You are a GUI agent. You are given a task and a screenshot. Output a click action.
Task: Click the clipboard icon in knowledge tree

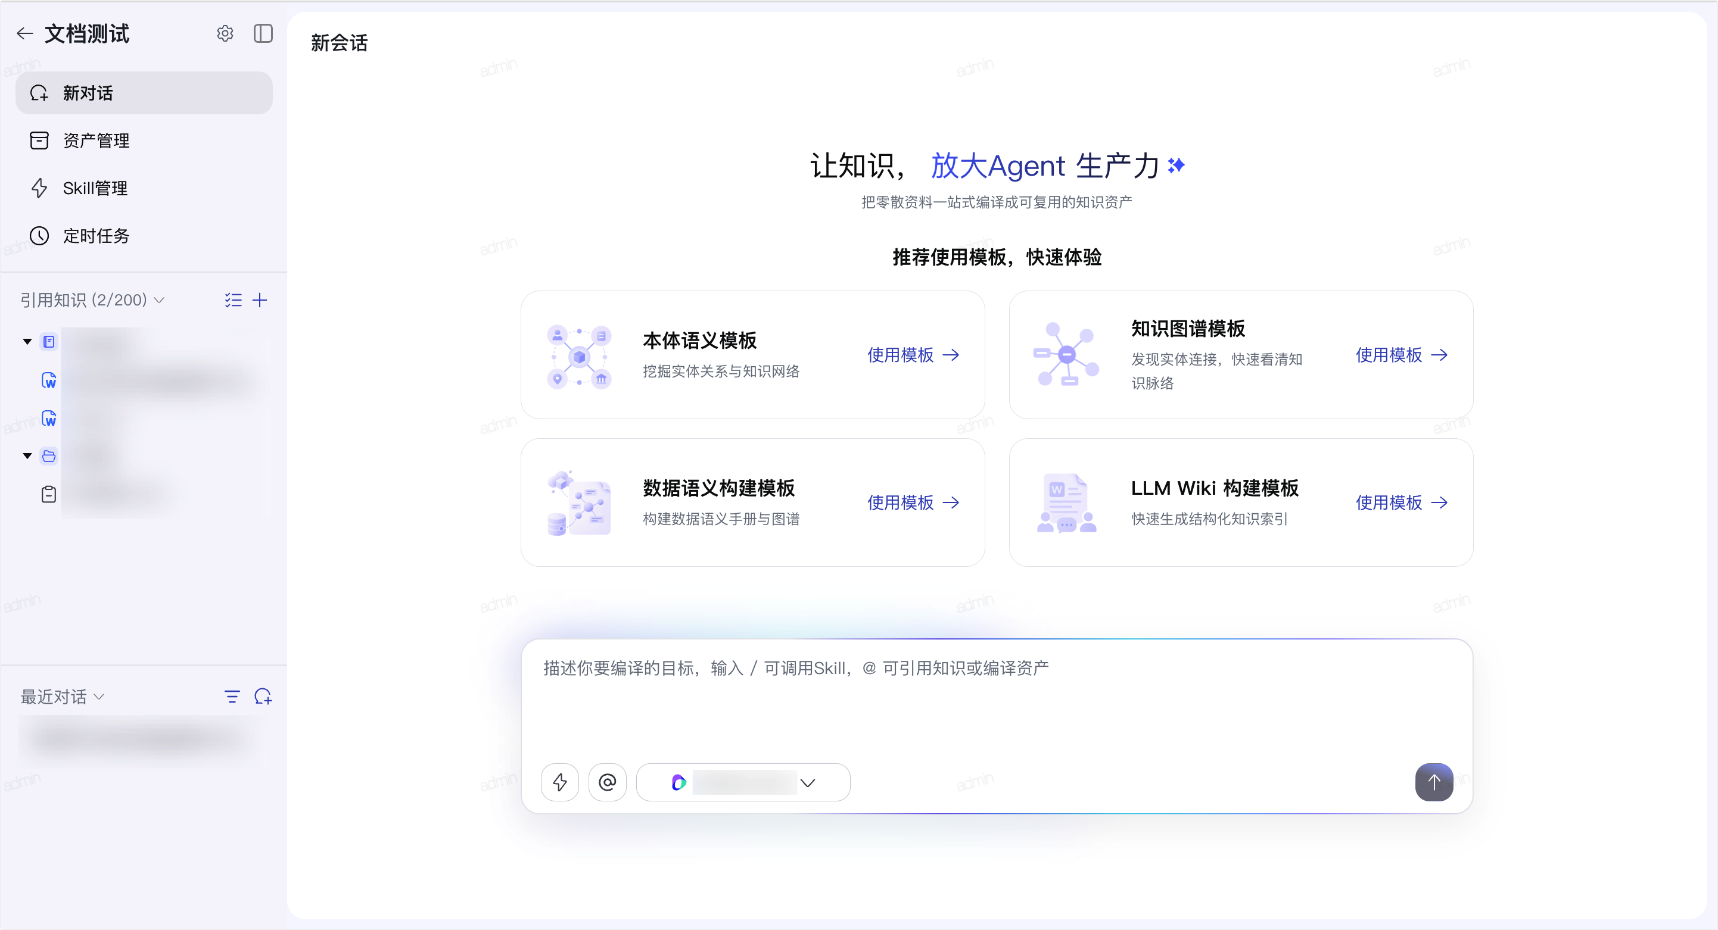click(49, 494)
